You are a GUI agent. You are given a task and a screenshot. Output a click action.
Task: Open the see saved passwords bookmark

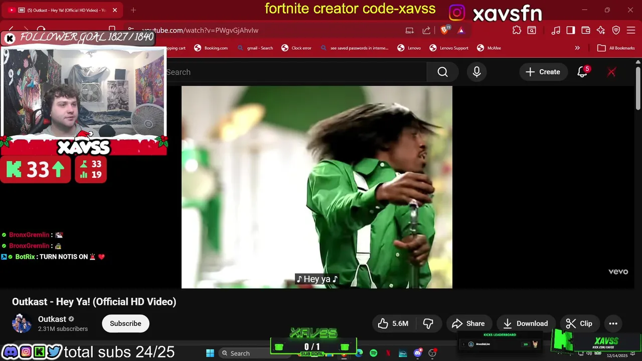[x=355, y=48]
